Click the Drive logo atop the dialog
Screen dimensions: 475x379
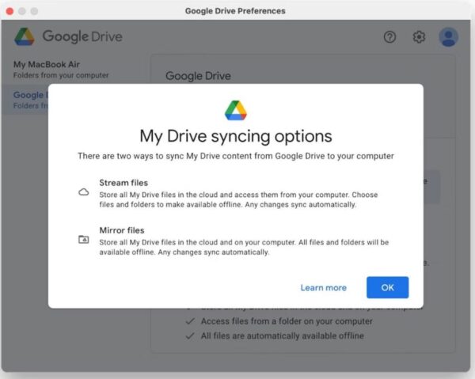pyautogui.click(x=236, y=111)
